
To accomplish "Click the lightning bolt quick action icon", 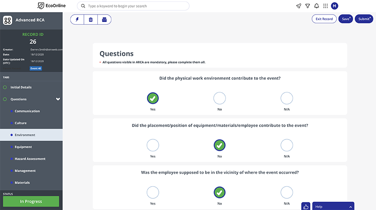I will tap(77, 19).
